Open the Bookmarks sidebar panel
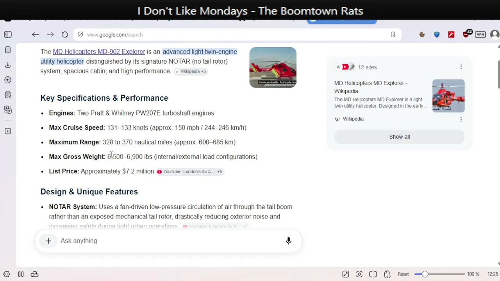 pyautogui.click(x=8, y=50)
